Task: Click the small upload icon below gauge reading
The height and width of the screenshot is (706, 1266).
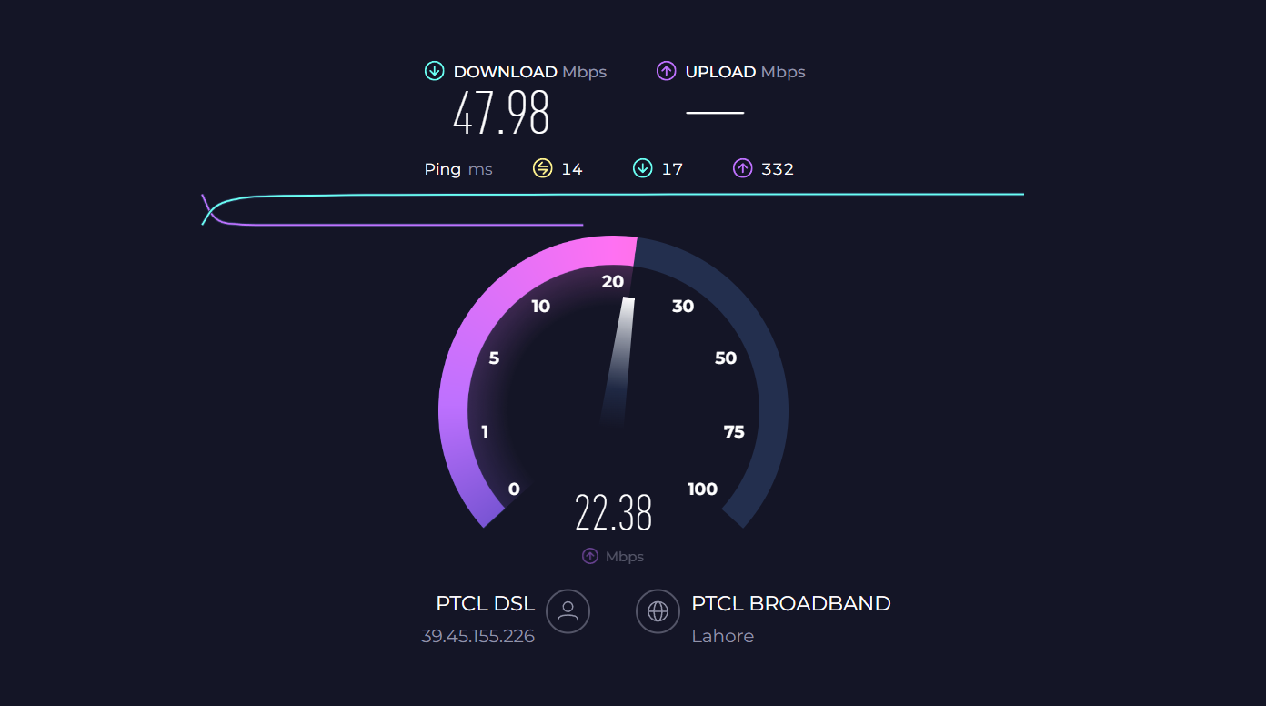Action: click(590, 556)
